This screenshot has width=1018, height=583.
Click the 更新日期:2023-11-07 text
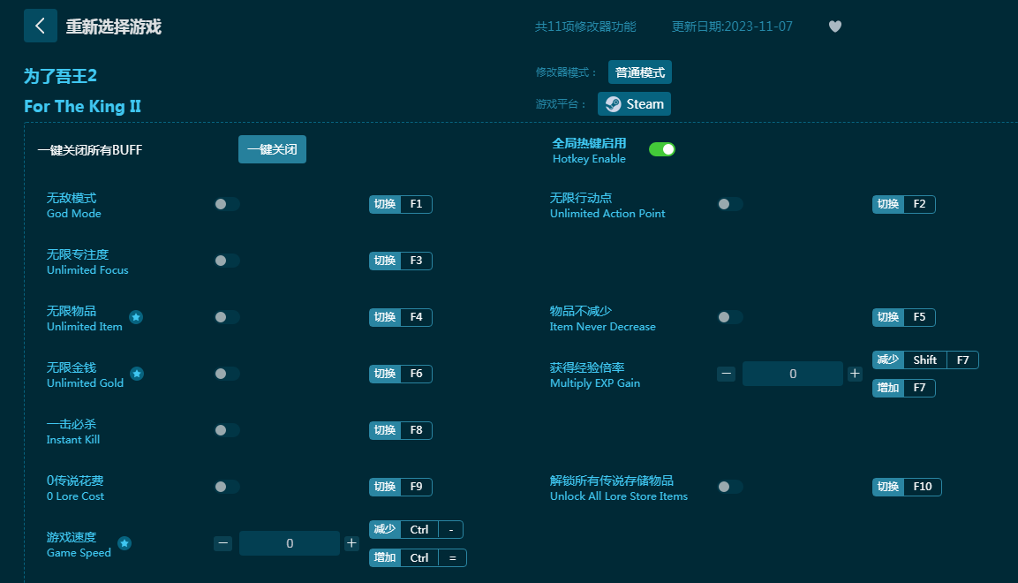pyautogui.click(x=732, y=26)
